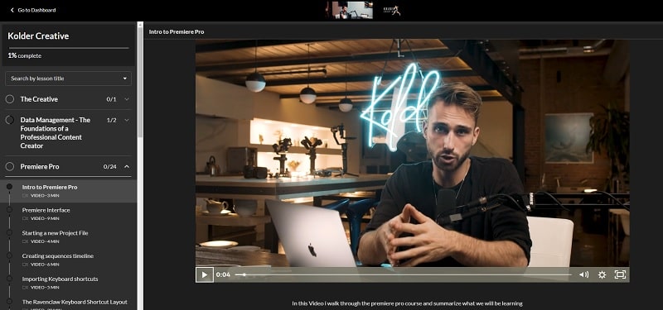663x310 pixels.
Task: Click video icon under Starting a new Project File
Action: coord(26,241)
